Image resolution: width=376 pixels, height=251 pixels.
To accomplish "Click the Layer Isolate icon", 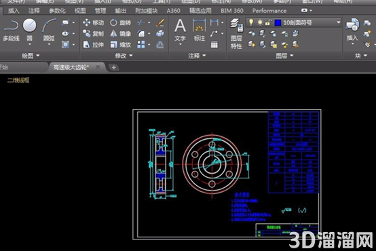I will [x=263, y=34].
